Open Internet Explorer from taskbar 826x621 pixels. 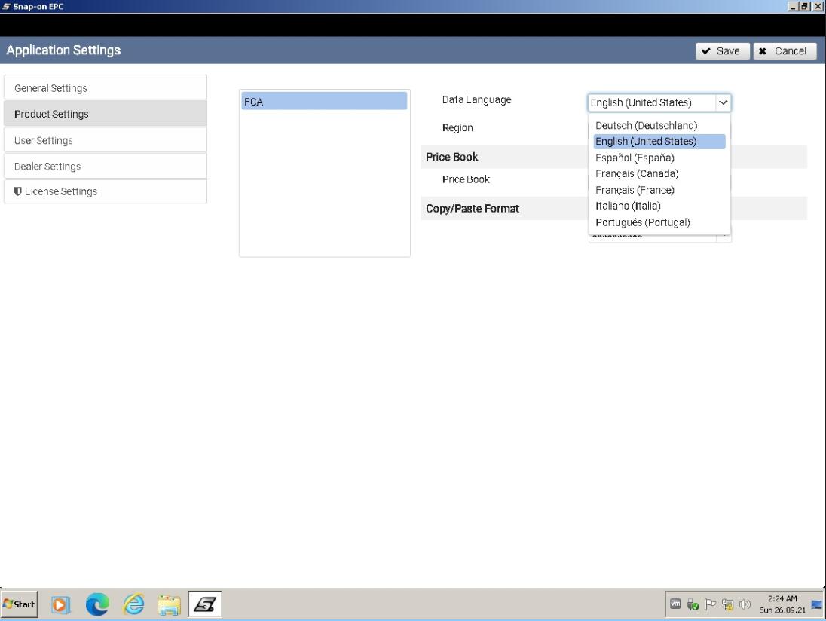[x=133, y=604]
